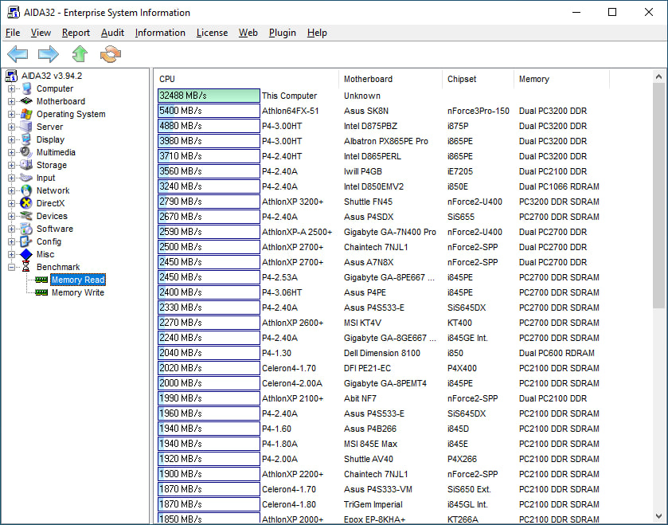This screenshot has width=668, height=525.
Task: Open the Report menu
Action: [76, 33]
